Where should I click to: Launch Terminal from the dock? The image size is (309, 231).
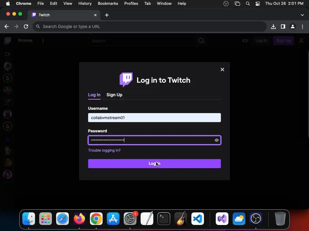[x=164, y=219]
